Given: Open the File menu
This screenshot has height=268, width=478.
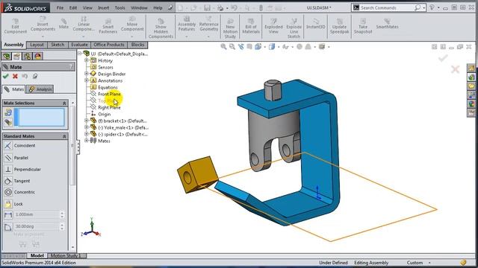Looking at the screenshot, I should coord(60,7).
